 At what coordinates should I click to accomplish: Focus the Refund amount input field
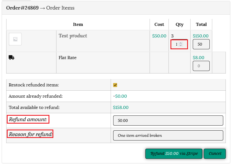click(168, 121)
